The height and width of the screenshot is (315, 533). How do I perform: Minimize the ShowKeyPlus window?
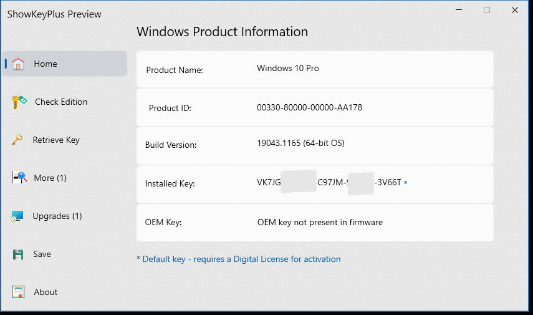point(459,10)
